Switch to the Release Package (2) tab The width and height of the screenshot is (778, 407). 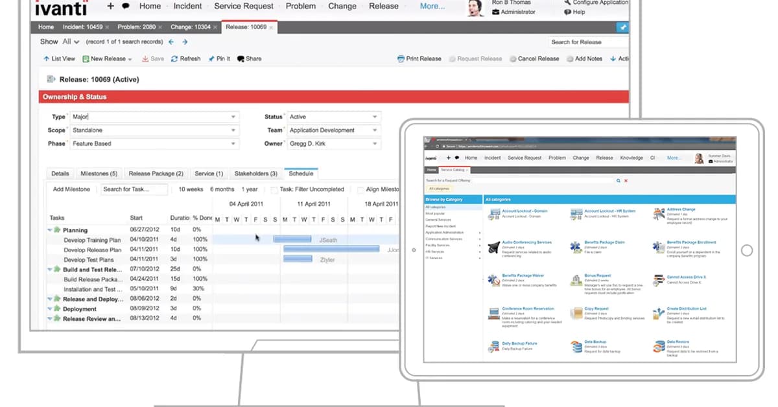156,174
